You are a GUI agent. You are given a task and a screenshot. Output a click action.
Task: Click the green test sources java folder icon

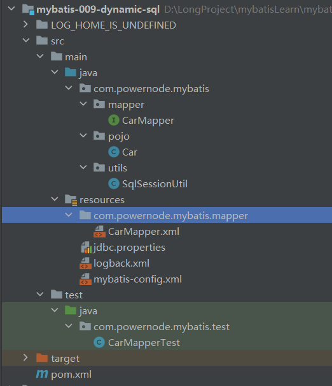click(x=71, y=310)
